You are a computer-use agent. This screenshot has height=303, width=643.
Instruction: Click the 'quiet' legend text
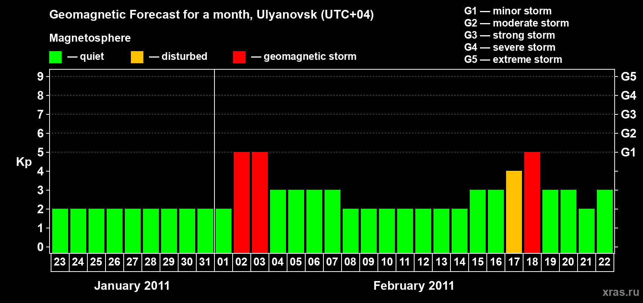pyautogui.click(x=92, y=56)
